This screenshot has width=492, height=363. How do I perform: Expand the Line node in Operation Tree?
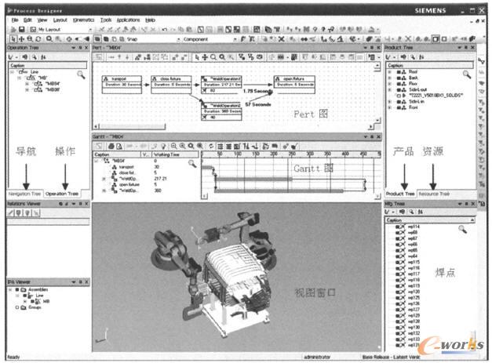[10, 72]
